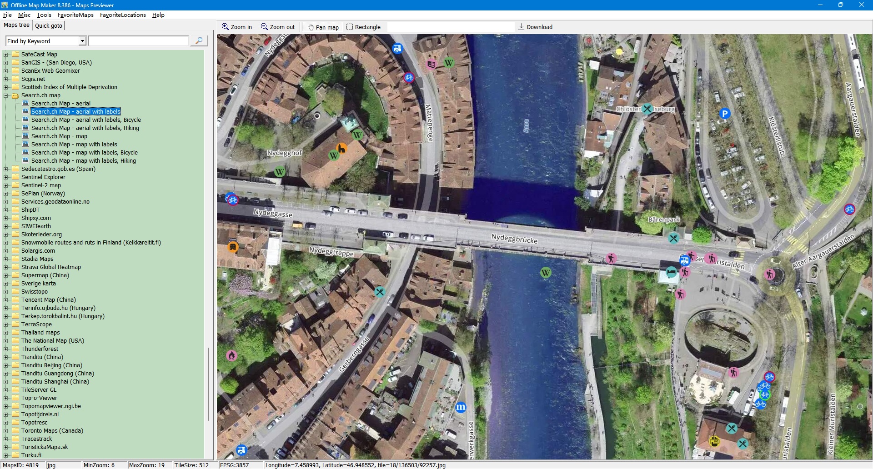Click the orange bus marker near Nydegggasse
Screen dimensions: 873x469
click(233, 247)
